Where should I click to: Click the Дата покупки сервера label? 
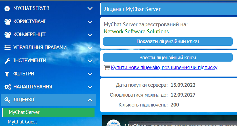click(x=142, y=85)
